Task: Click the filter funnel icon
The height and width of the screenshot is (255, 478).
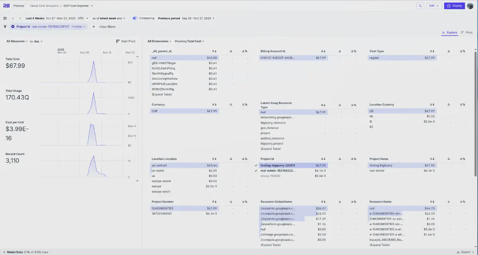Action: point(5,27)
